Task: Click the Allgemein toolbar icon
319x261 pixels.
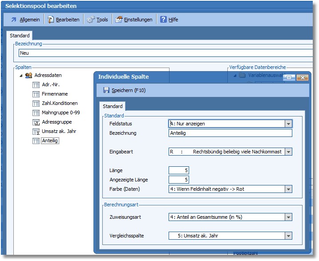Action: (x=14, y=20)
